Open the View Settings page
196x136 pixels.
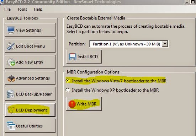click(30, 30)
